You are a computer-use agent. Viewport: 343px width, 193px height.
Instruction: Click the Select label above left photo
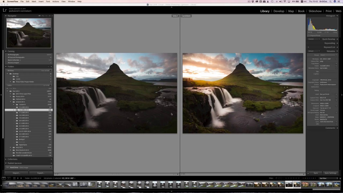click(x=175, y=16)
